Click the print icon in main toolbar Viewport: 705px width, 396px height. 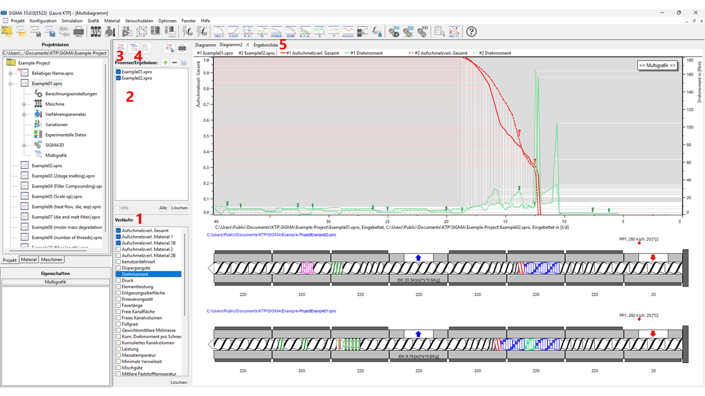79,31
